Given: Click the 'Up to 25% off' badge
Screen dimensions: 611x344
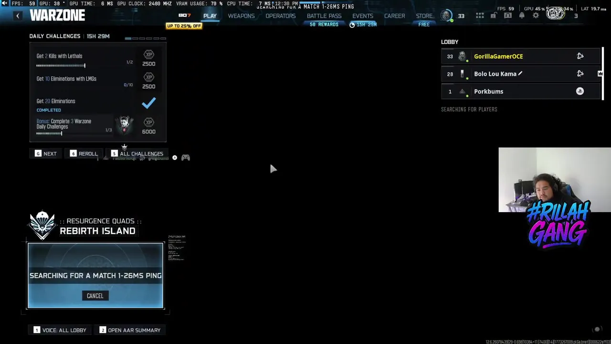Looking at the screenshot, I should click(184, 26).
